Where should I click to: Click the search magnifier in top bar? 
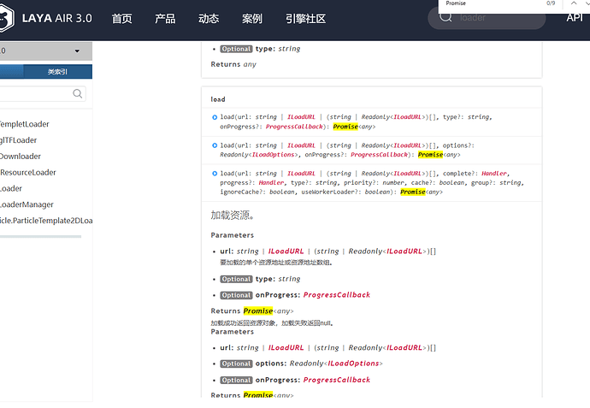pos(445,16)
